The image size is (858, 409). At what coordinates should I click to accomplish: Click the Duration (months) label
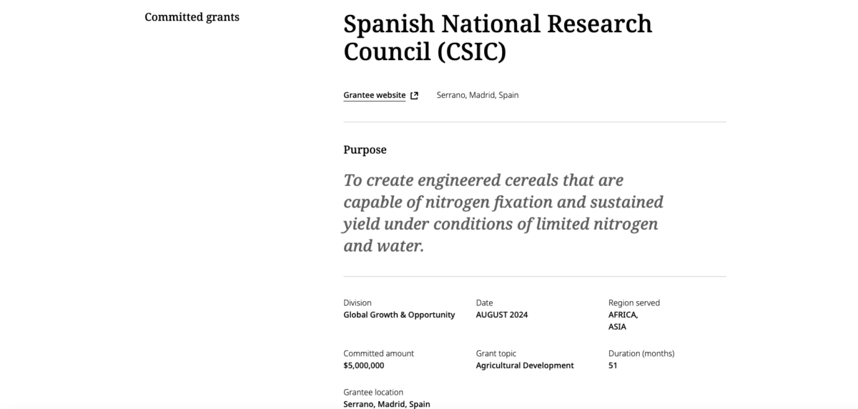[641, 353]
